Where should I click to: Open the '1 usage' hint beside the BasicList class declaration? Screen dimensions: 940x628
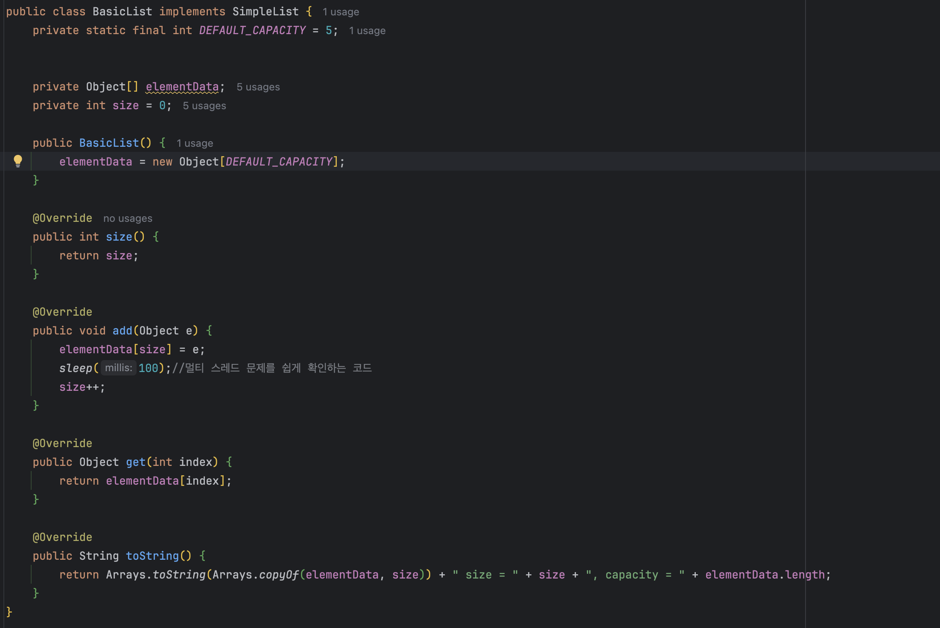point(341,12)
